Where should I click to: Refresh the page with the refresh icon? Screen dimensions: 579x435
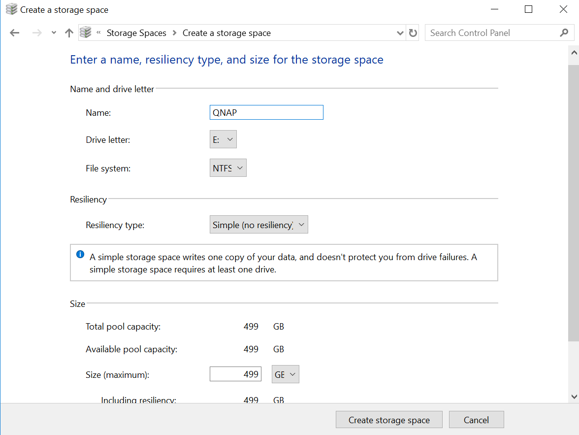coord(413,33)
